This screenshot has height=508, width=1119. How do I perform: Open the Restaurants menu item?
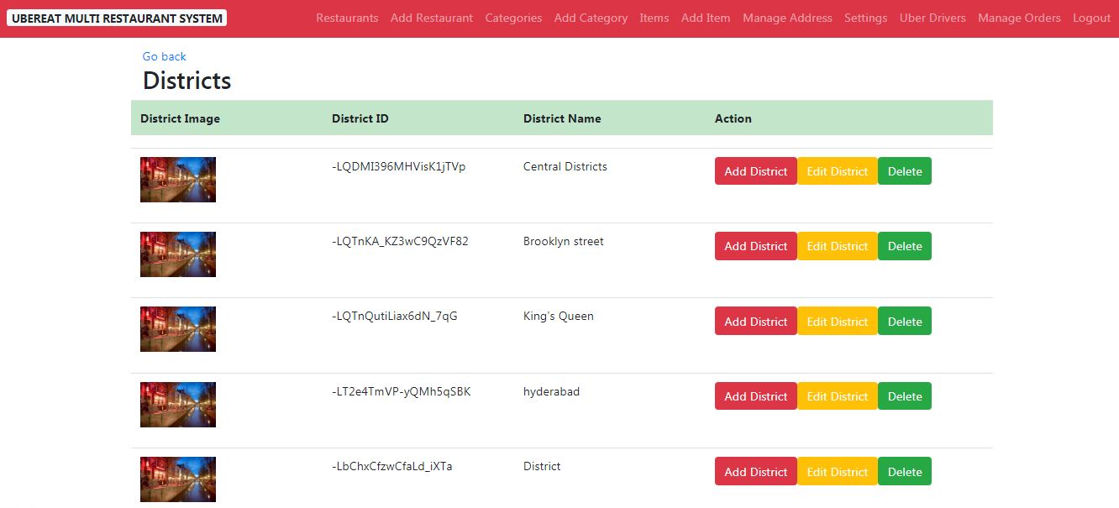[x=347, y=18]
